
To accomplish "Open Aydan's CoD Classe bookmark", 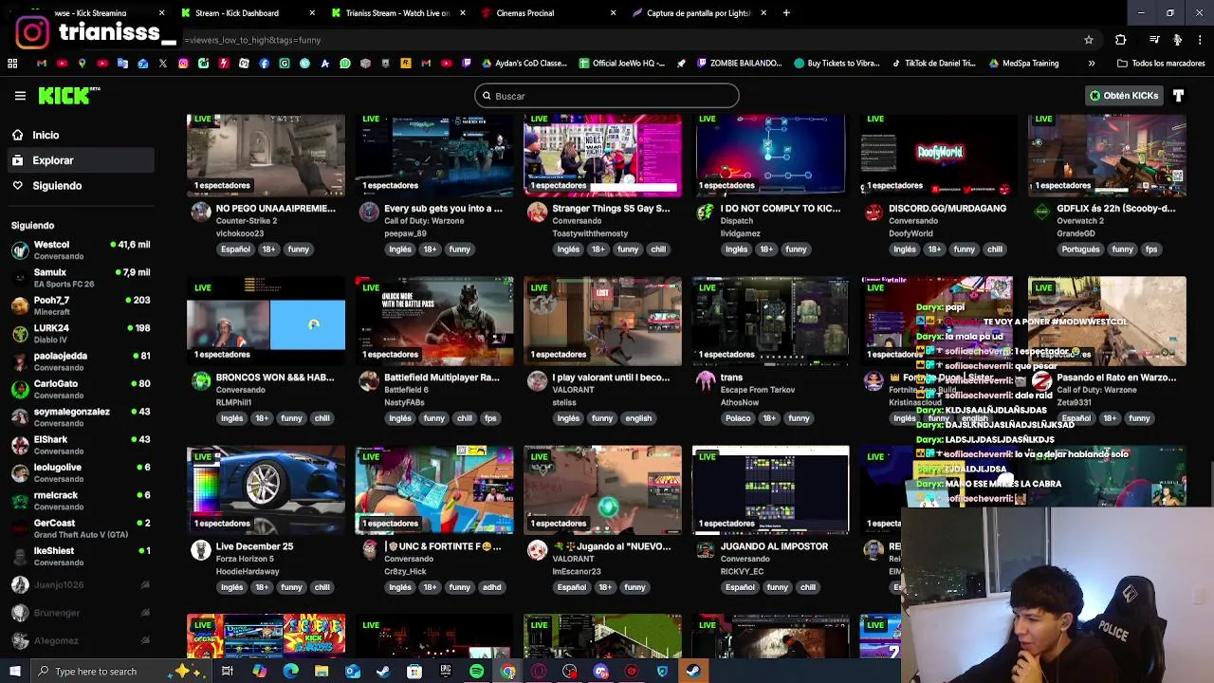I will (x=524, y=64).
